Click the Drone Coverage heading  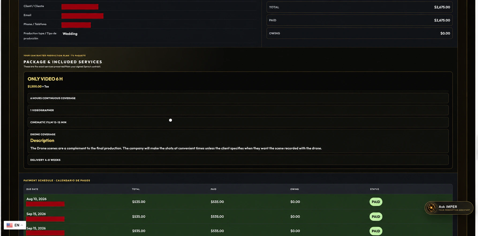click(x=43, y=134)
